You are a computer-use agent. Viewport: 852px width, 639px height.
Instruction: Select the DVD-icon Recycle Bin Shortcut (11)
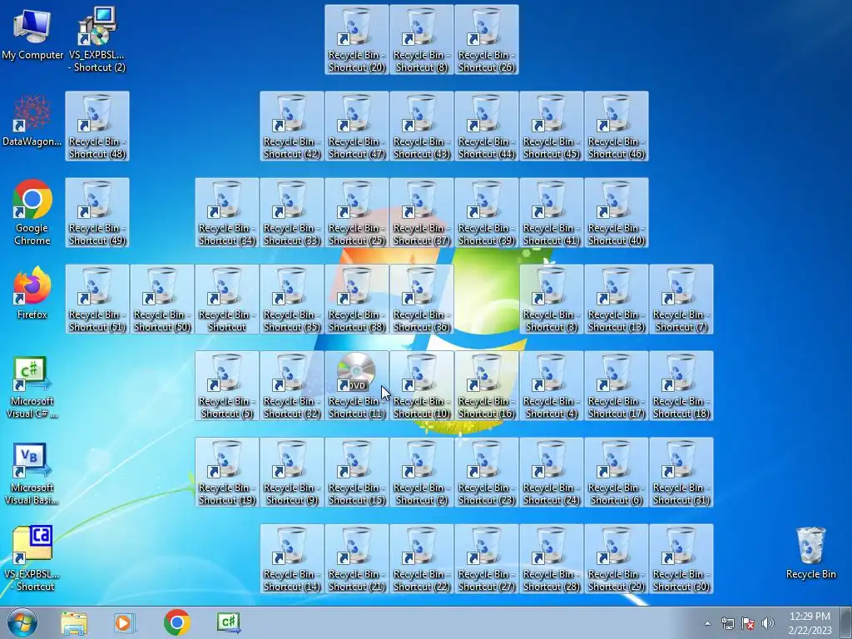(356, 386)
